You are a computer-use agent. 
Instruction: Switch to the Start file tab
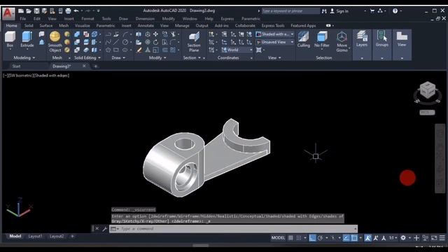coord(16,66)
